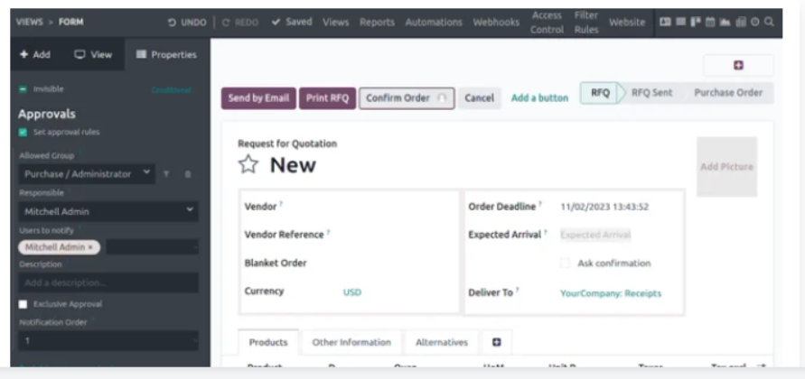Click Undo in top bar
Viewport: 805px width, 379px height.
[187, 23]
